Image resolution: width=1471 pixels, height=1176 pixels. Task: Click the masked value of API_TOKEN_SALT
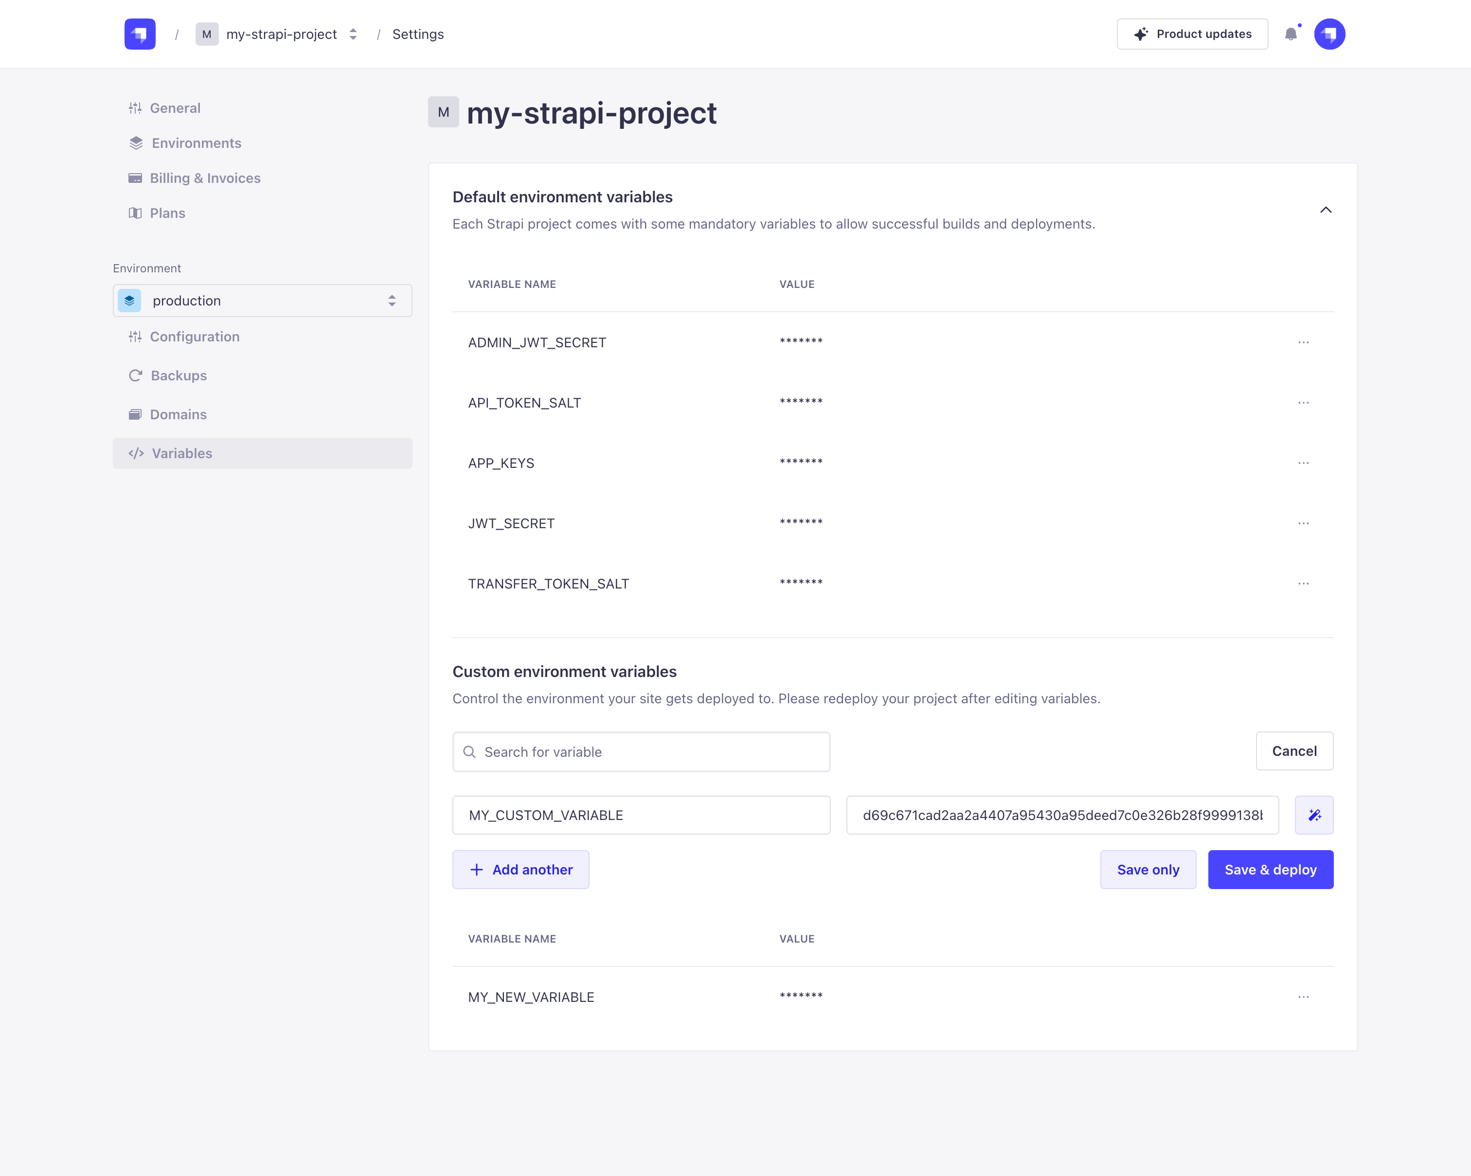tap(801, 401)
